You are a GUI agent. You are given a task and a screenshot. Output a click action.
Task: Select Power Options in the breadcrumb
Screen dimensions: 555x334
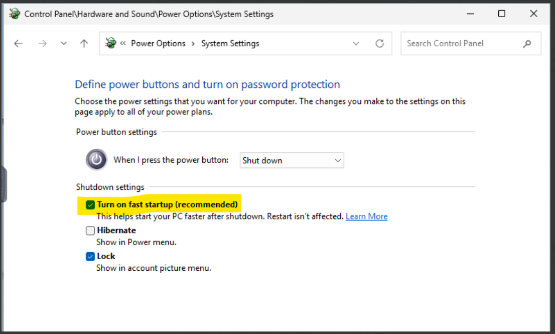pos(158,44)
